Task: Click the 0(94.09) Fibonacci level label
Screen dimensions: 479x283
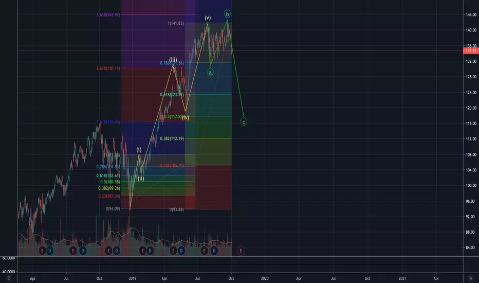Action: (113, 209)
